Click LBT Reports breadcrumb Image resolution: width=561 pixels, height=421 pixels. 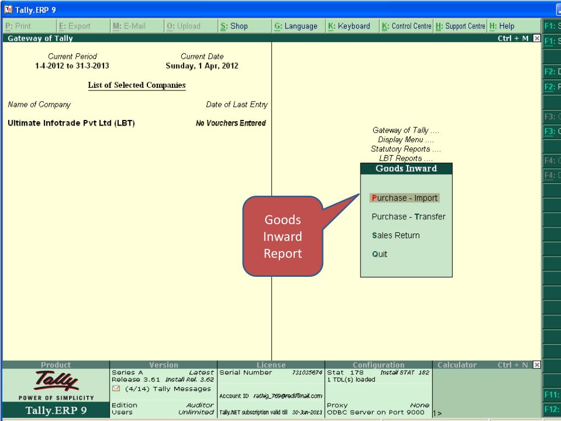tap(406, 158)
